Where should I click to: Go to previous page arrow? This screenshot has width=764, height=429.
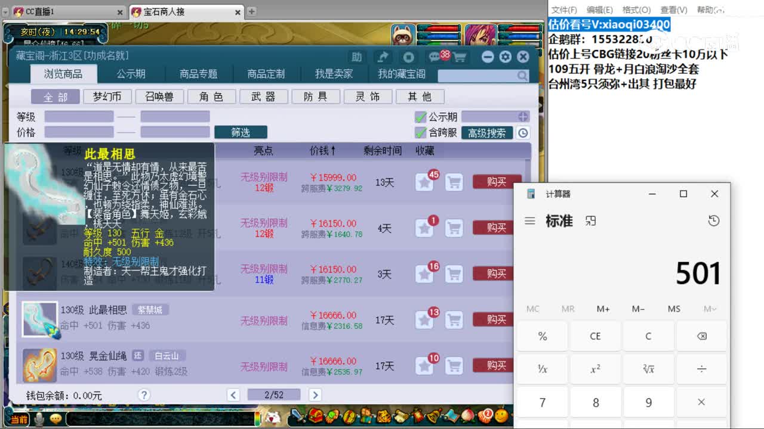[x=233, y=395]
